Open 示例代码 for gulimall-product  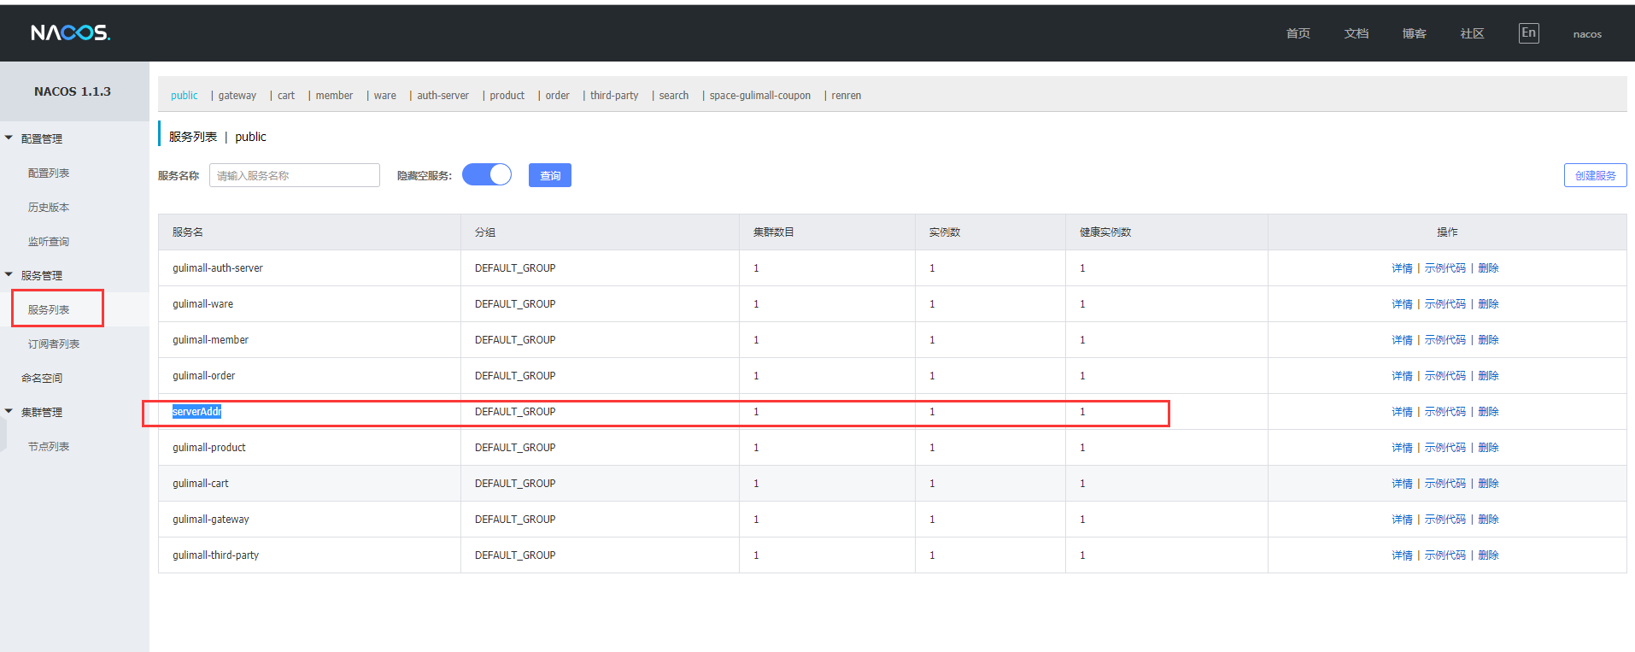1445,448
